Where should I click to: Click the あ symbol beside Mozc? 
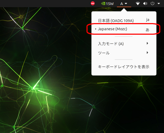[147, 29]
